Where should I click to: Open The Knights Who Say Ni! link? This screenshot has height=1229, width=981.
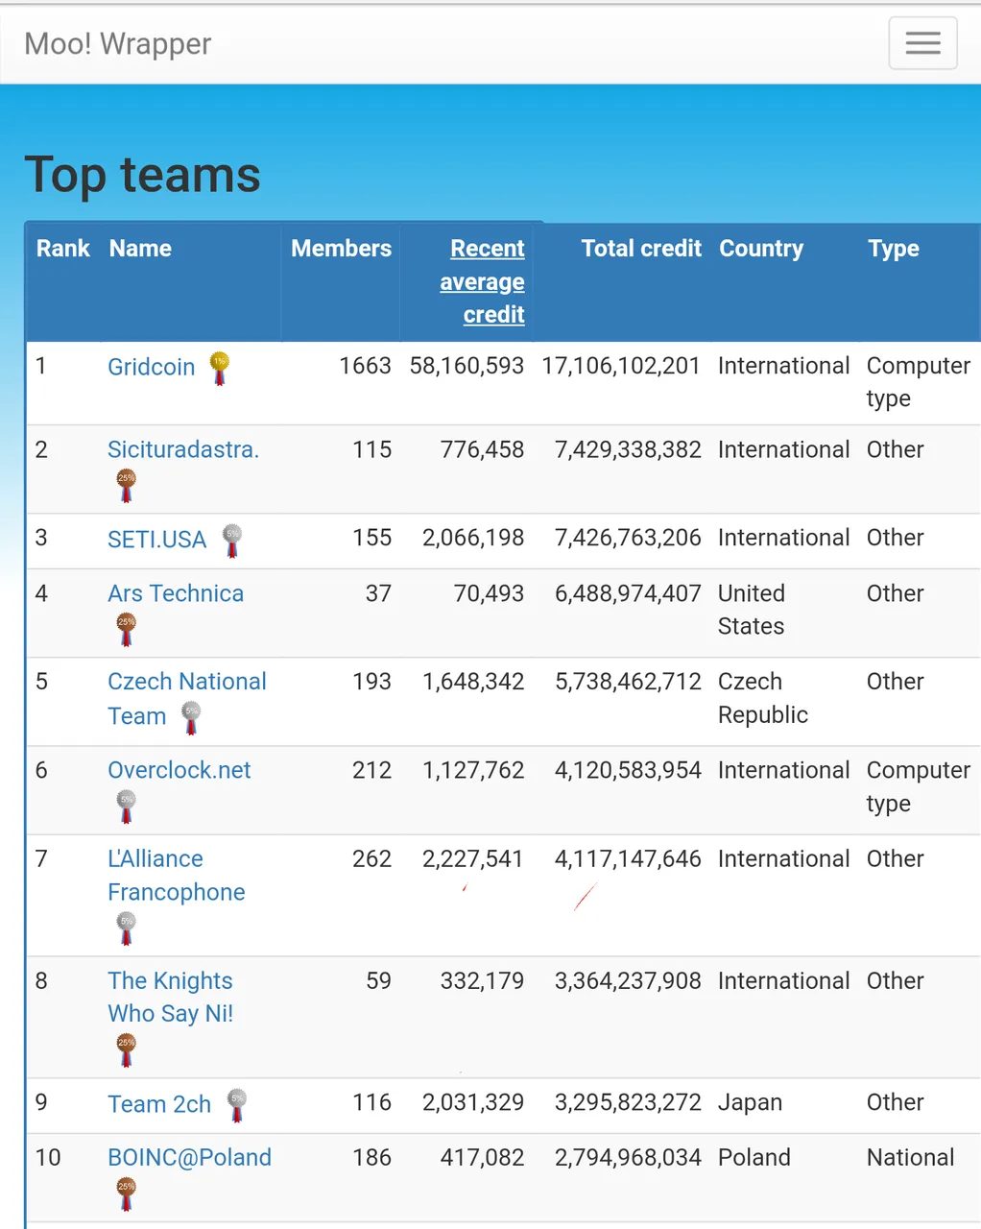click(171, 997)
